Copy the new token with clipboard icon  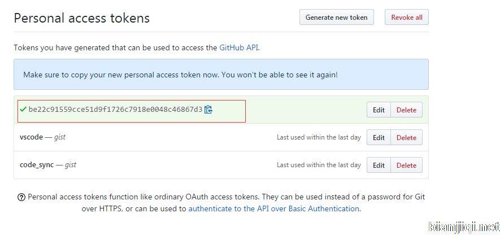[208, 110]
